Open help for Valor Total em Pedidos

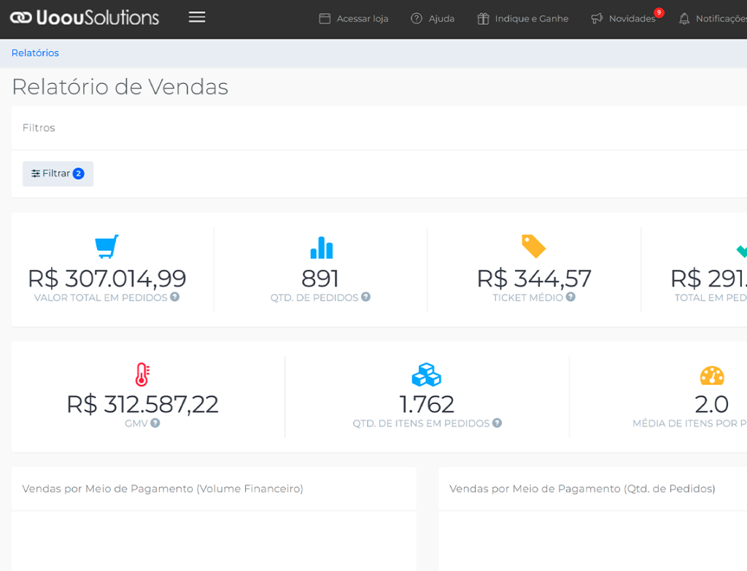(x=175, y=297)
